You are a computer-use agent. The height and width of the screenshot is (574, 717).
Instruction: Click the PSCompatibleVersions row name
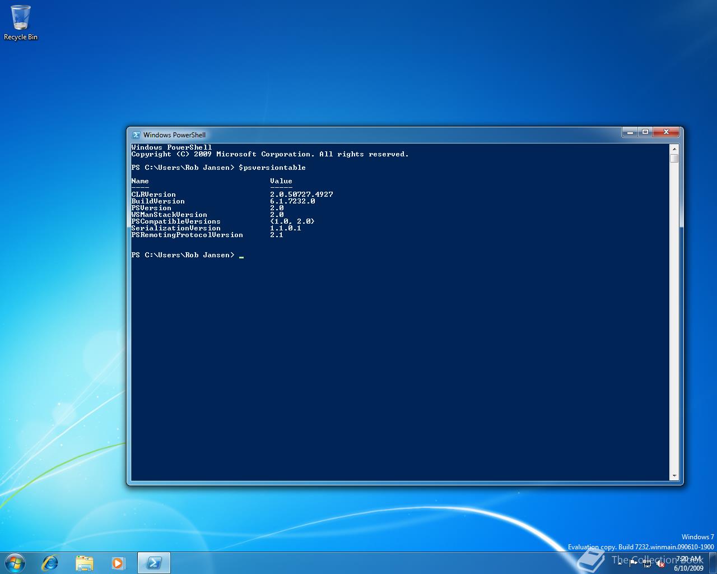coord(176,221)
